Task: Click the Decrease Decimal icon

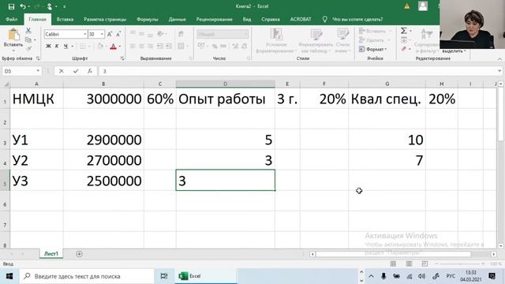Action: tap(245, 47)
